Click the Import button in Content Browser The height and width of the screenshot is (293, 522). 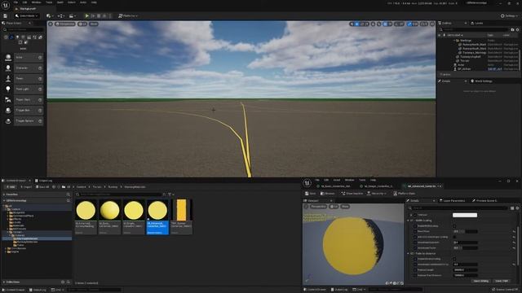tap(26, 187)
